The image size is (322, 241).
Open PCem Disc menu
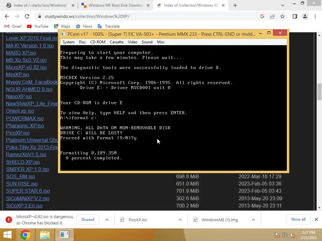click(82, 42)
